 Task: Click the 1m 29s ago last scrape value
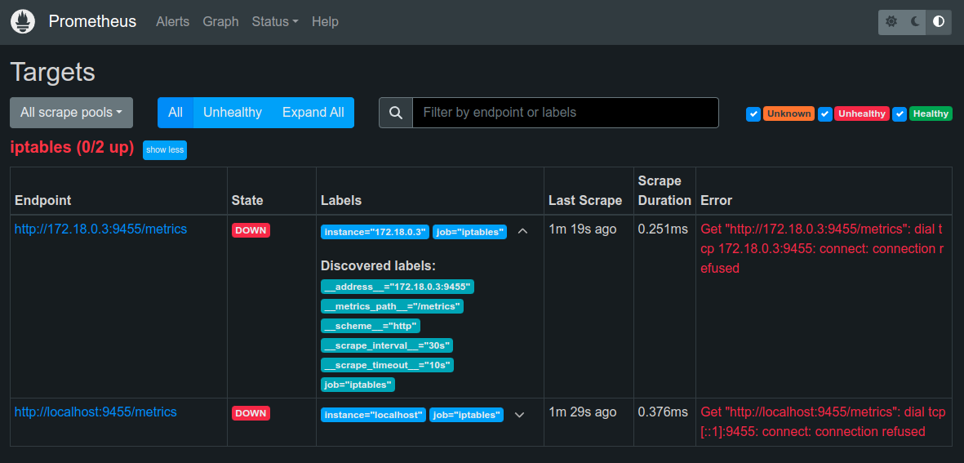pyautogui.click(x=583, y=412)
